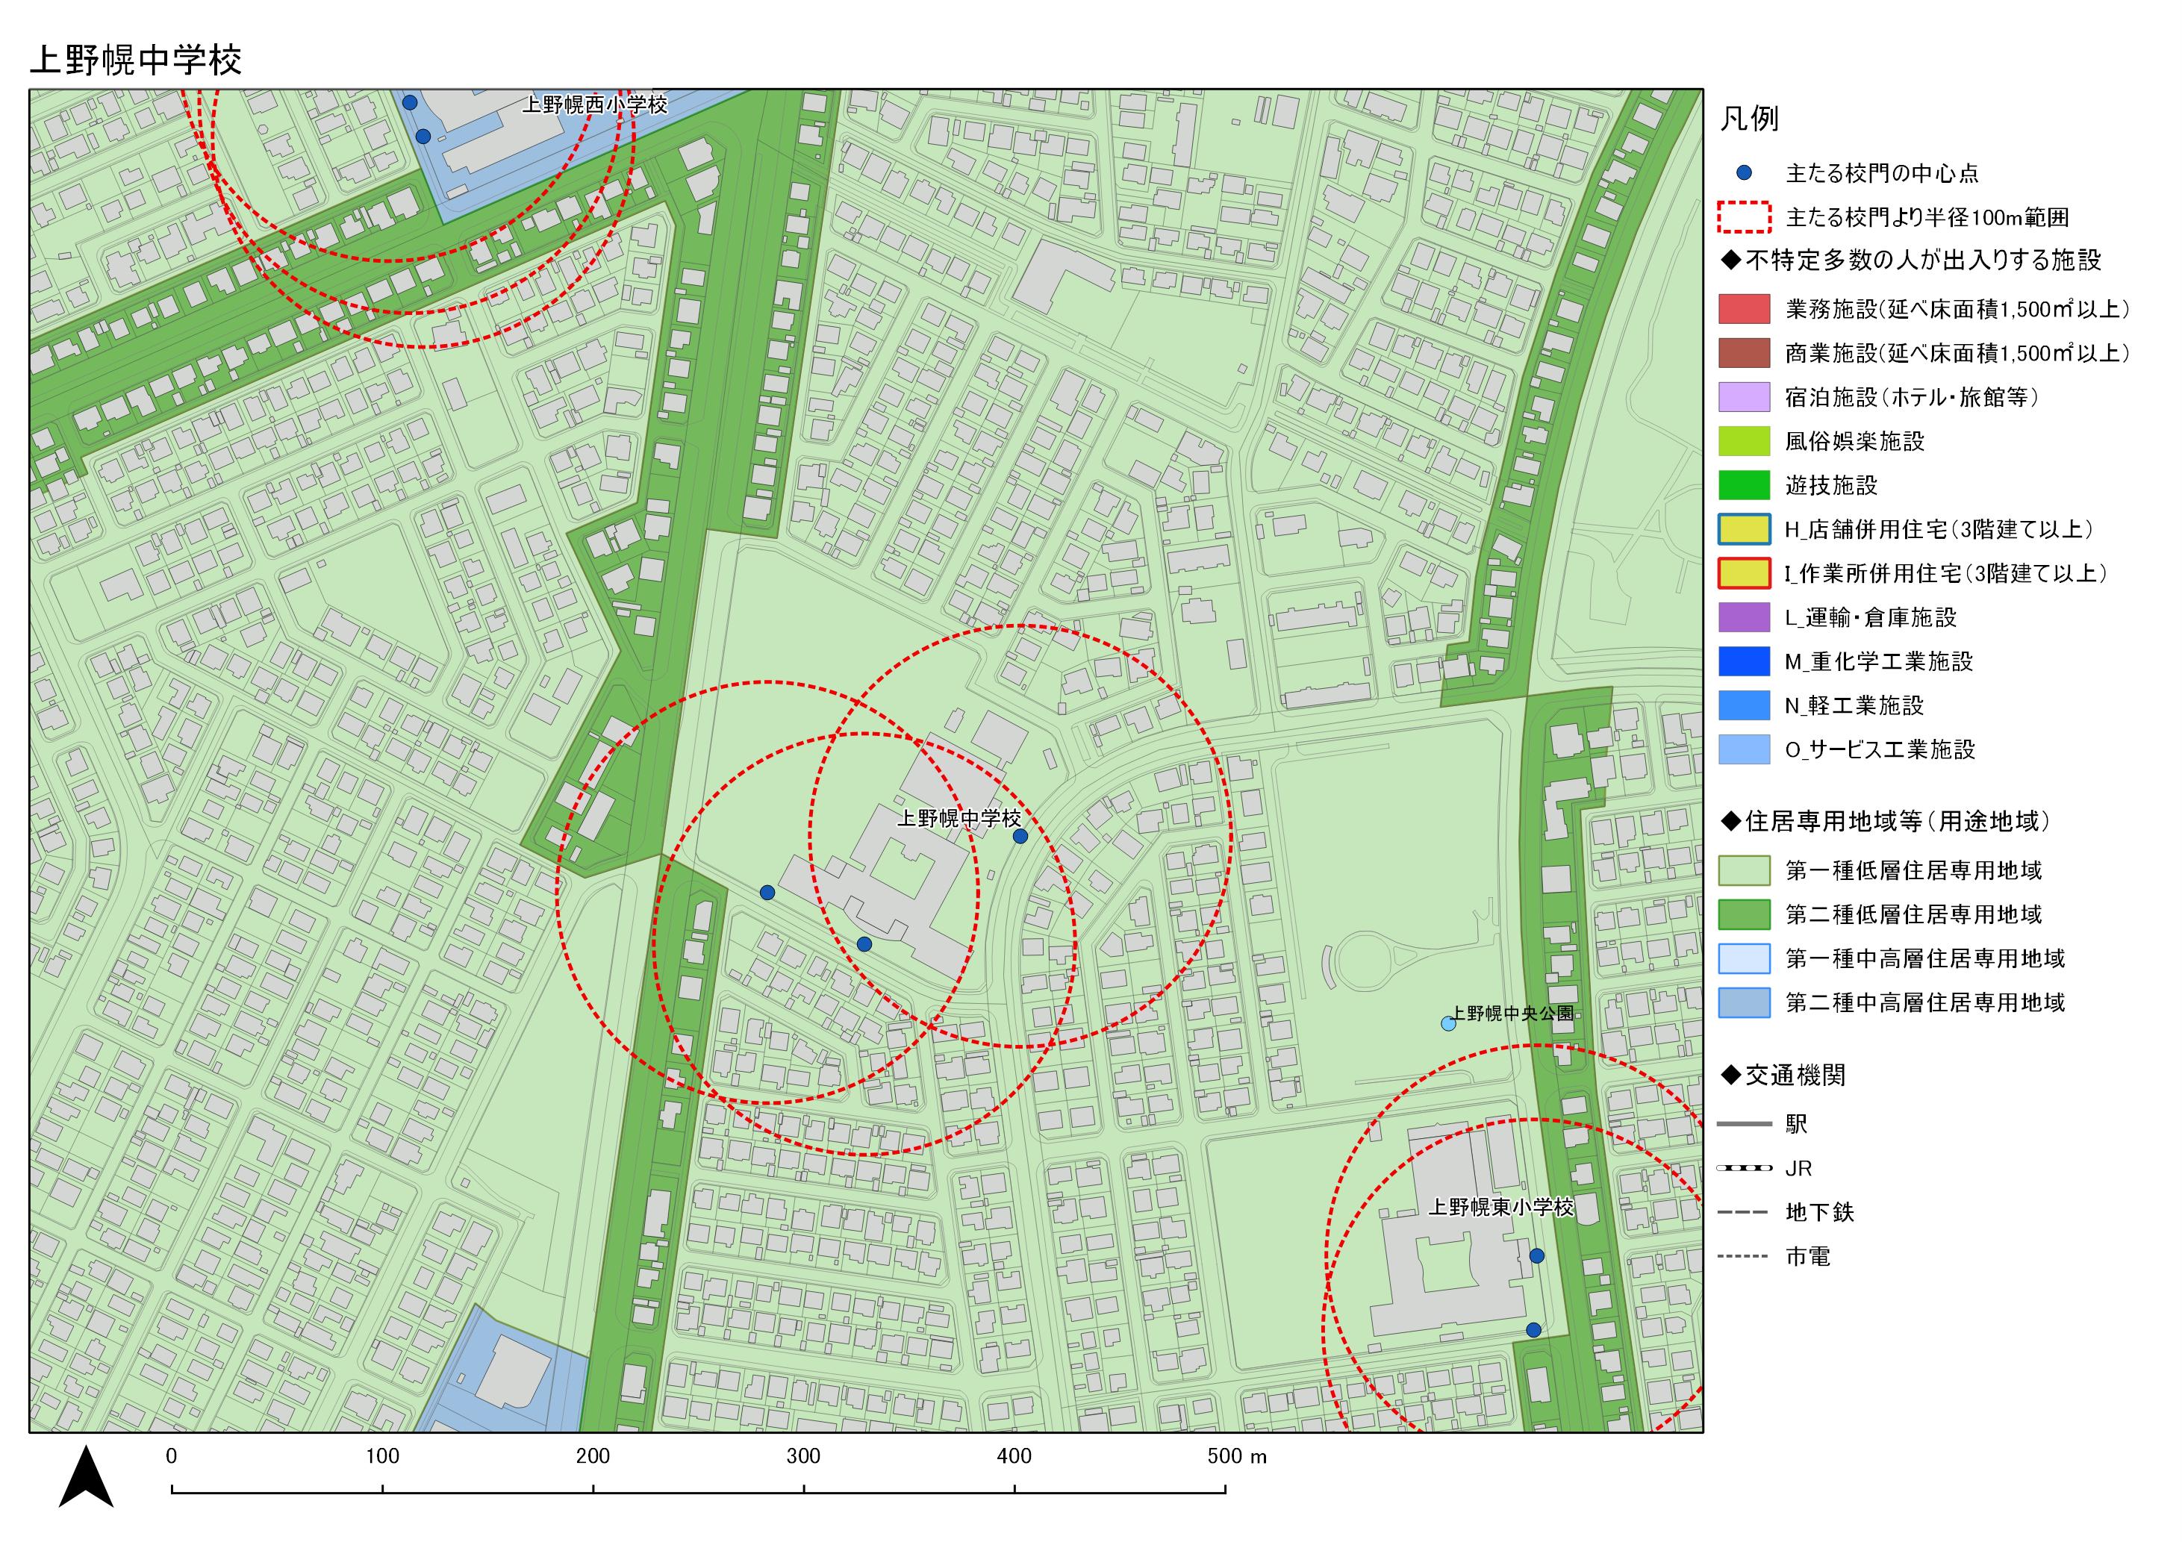2182x1542 pixels.
Task: Click the 500 m scale bar label
Action: point(1236,1455)
